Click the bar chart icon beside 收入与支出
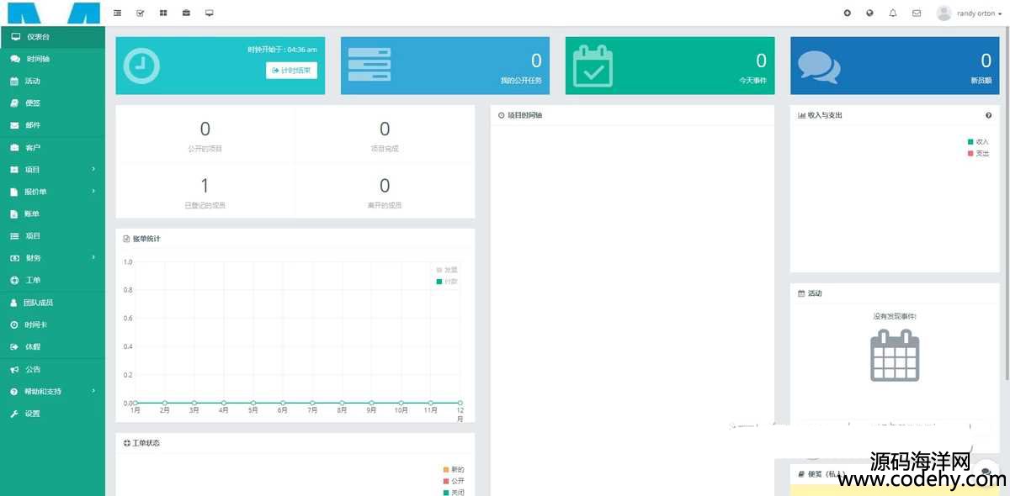1010x496 pixels. (801, 115)
